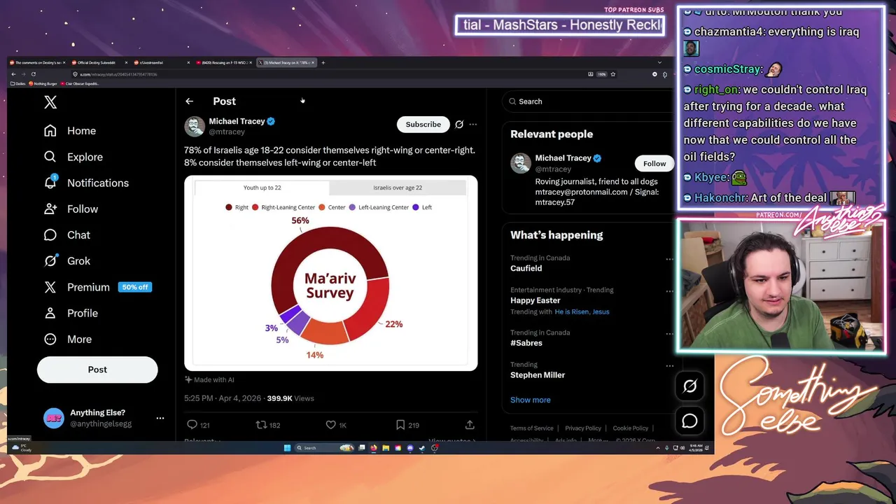Click the Subscribe button
The height and width of the screenshot is (504, 896).
(423, 124)
